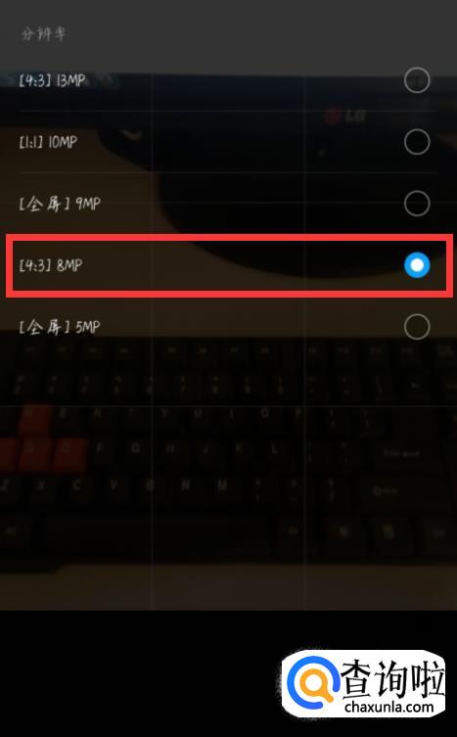Viewport: 457px width, 737px height.
Task: Tap the selected [4:3] 8MP radio button
Action: (417, 265)
